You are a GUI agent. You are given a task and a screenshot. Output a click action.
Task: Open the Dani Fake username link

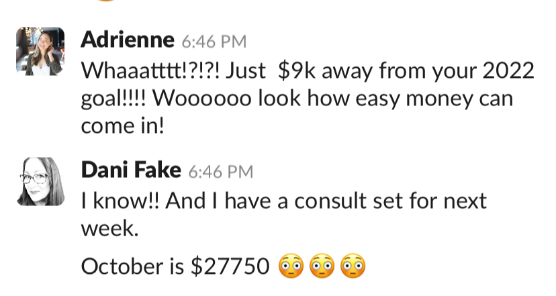[131, 170]
